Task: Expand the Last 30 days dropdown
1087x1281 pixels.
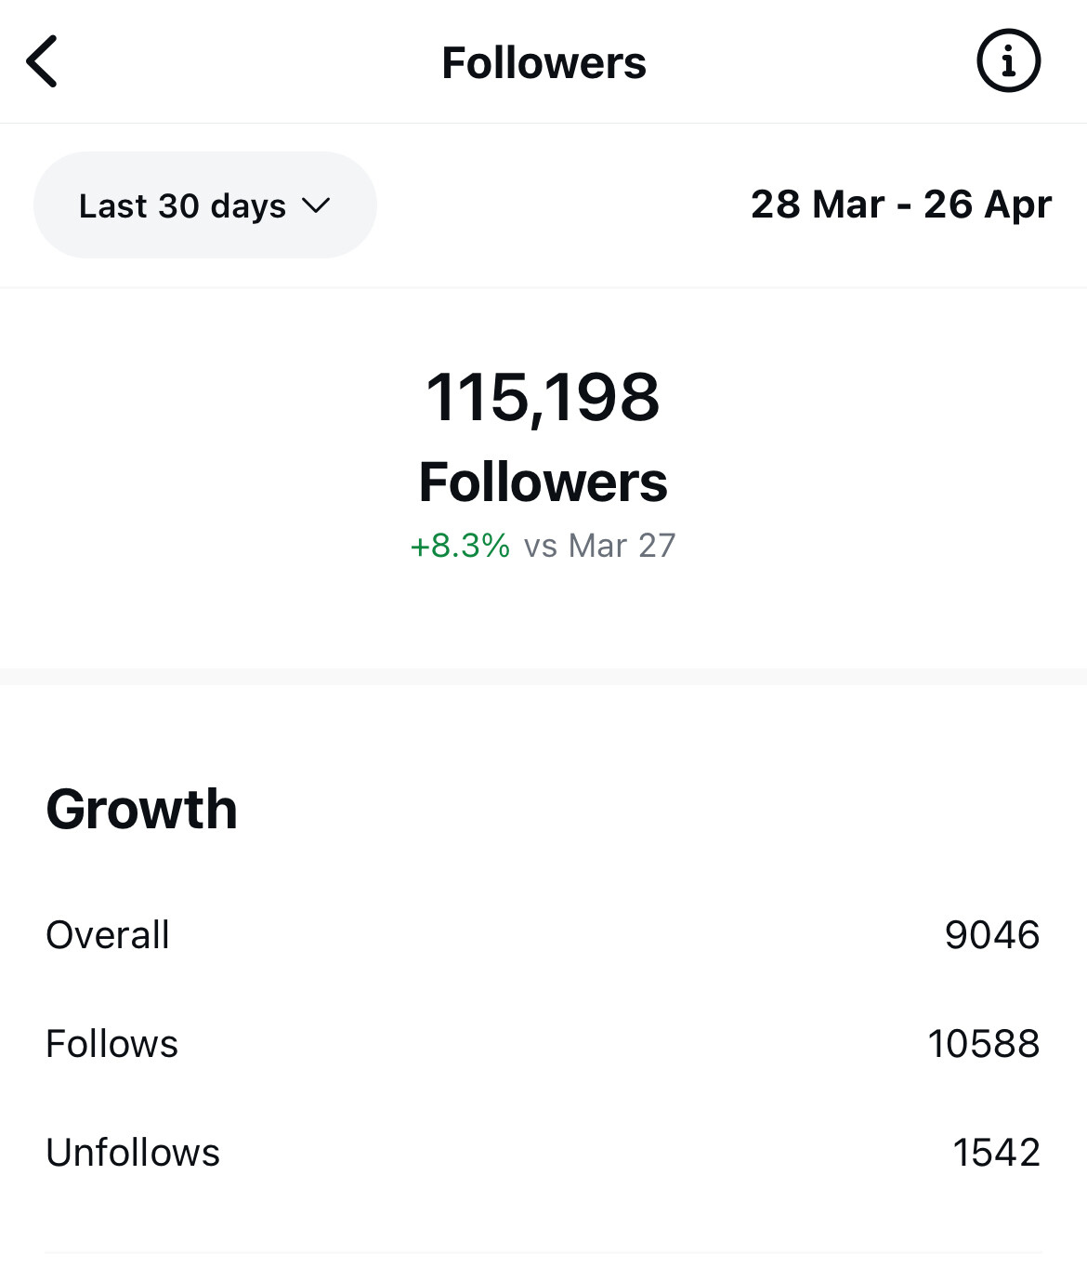Action: 205,205
